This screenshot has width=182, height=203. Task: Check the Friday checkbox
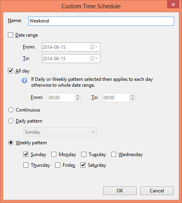click(x=58, y=165)
